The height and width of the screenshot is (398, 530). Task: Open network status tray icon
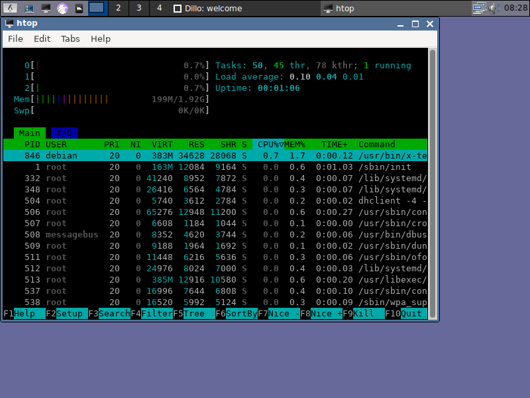(x=479, y=8)
